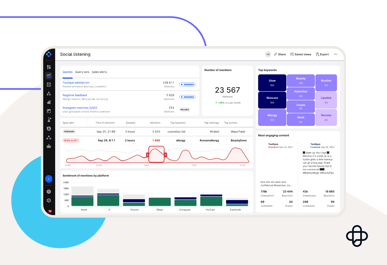Image resolution: width=387 pixels, height=265 pixels.
Task: Switch to the Query sets tab
Action: coord(82,72)
